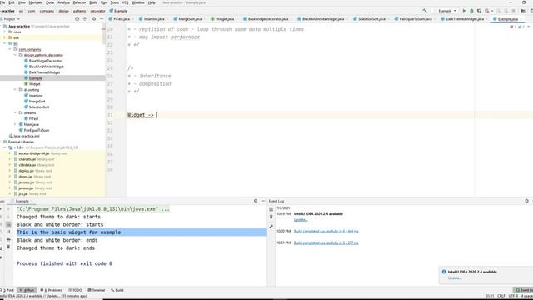Open the profiler run dropdown arrow
This screenshot has width=533, height=300.
(491, 11)
